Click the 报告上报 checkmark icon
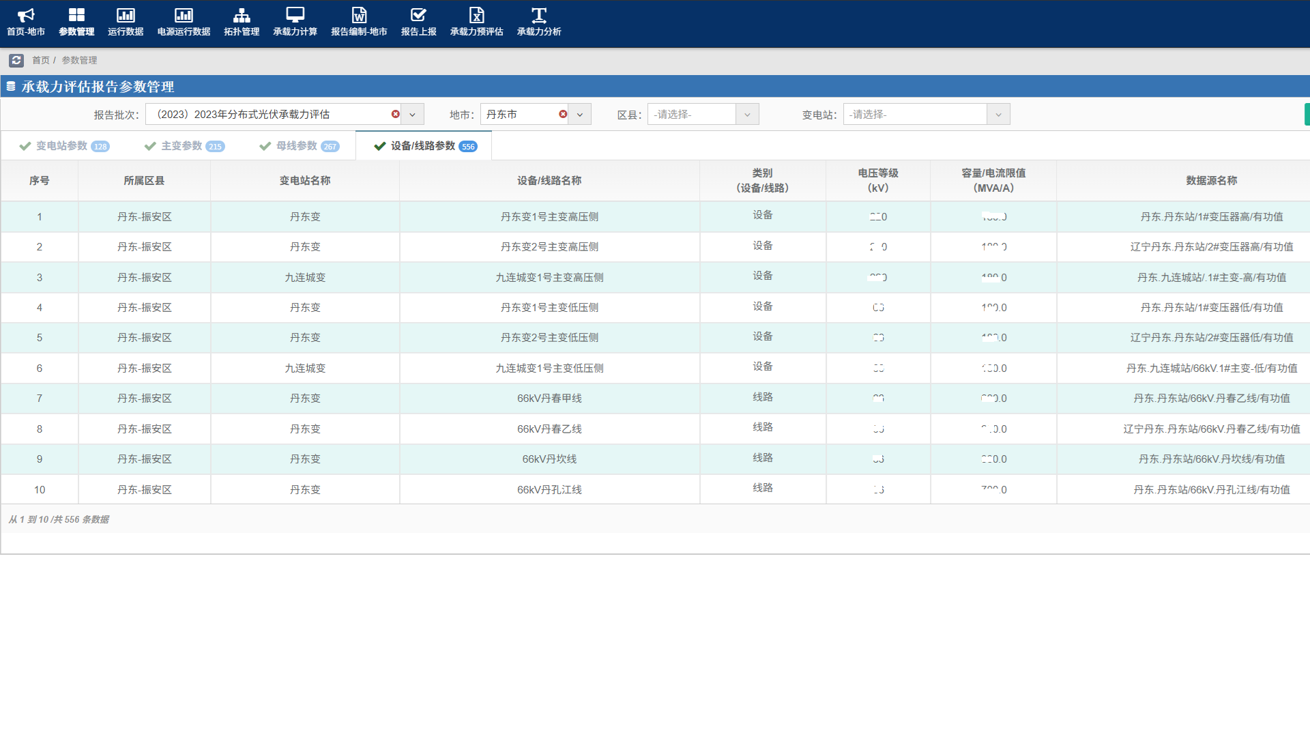Screen dimensions: 1310x737 pos(418,15)
